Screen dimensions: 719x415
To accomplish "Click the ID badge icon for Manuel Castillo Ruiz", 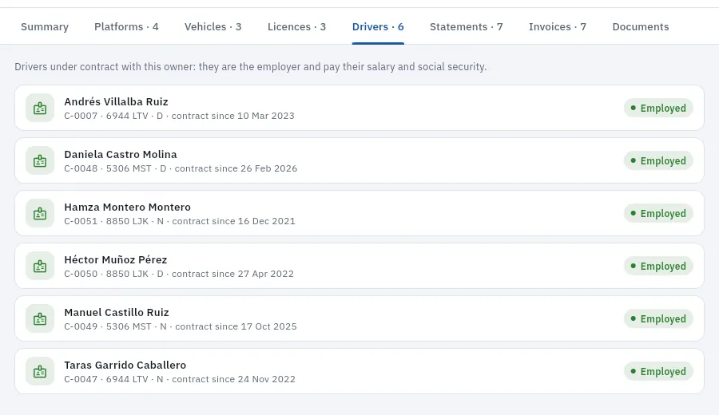I will click(40, 318).
